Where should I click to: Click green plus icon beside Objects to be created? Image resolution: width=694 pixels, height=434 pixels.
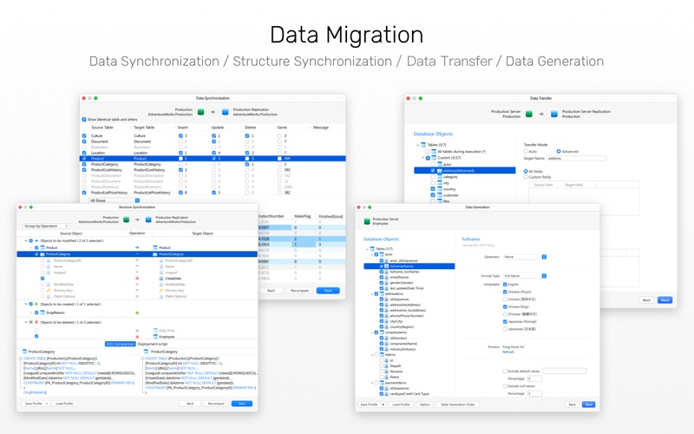coord(36,305)
